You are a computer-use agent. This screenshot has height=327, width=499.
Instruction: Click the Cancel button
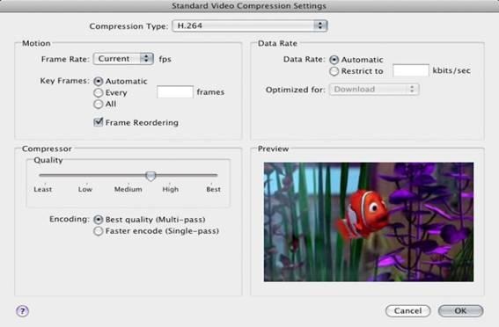408,311
